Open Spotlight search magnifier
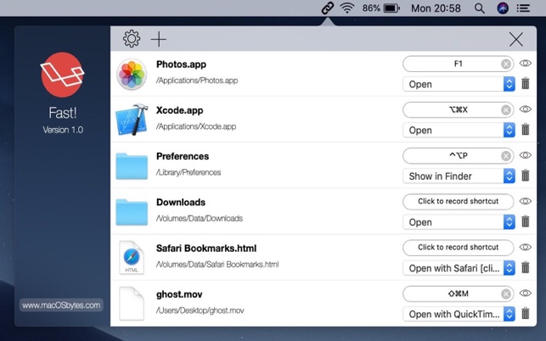 [x=480, y=8]
